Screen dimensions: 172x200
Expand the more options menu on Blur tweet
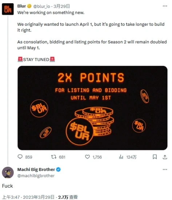165,6
